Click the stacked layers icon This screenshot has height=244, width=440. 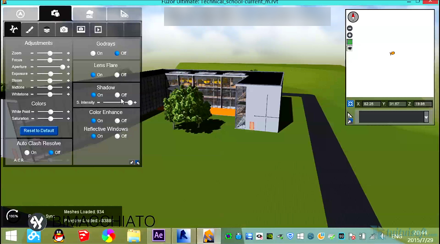coord(47,30)
